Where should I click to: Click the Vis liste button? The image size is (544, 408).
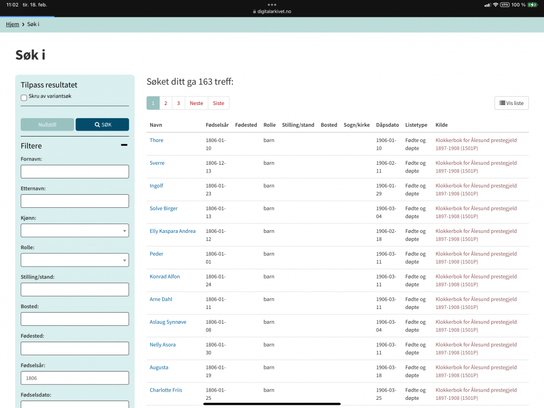pyautogui.click(x=511, y=103)
